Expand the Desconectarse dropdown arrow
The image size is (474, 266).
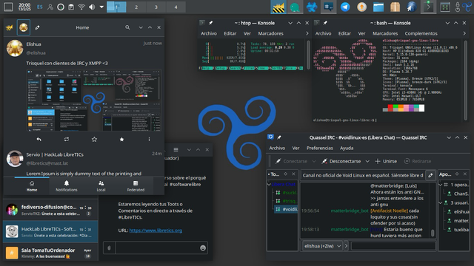(367, 161)
